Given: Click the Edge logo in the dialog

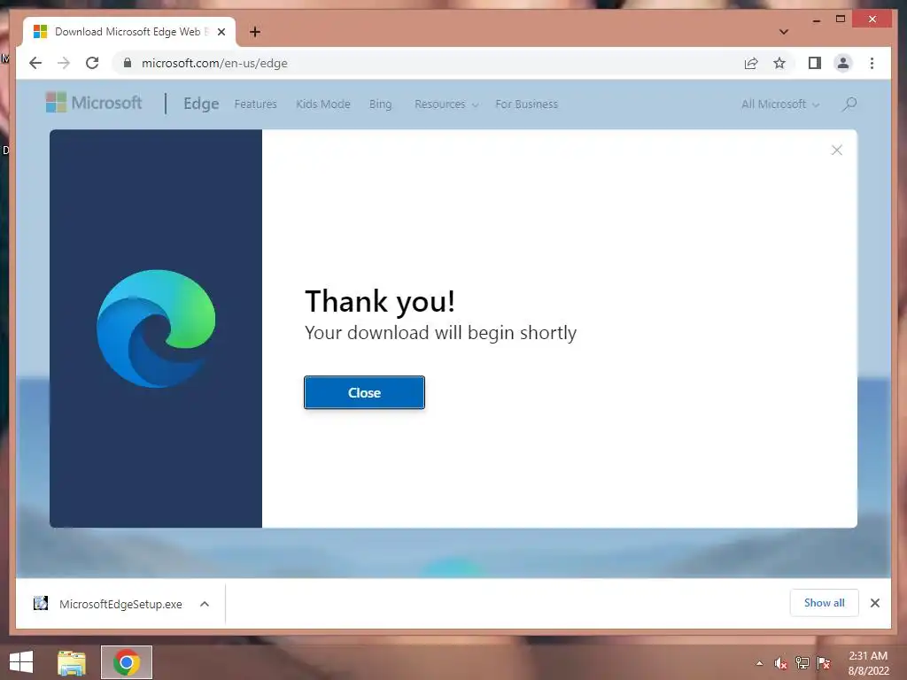Looking at the screenshot, I should click(x=156, y=328).
